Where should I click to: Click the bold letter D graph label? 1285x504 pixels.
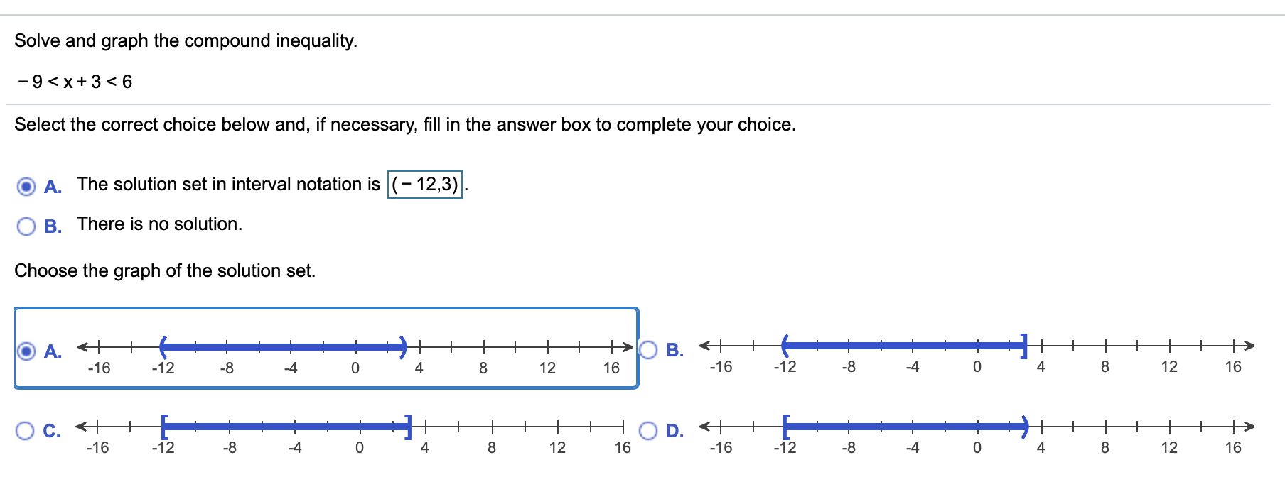[674, 431]
